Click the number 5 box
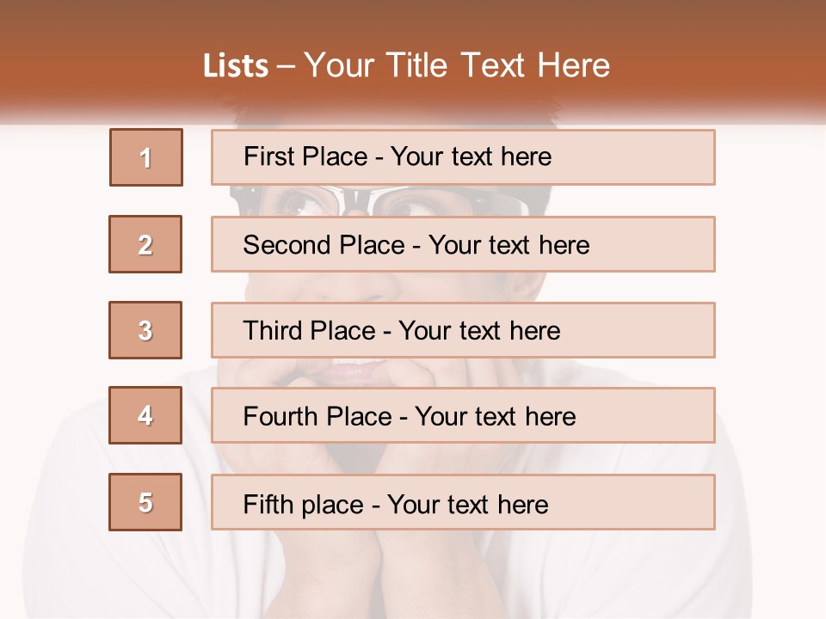Screen dimensions: 826x619 tap(145, 502)
